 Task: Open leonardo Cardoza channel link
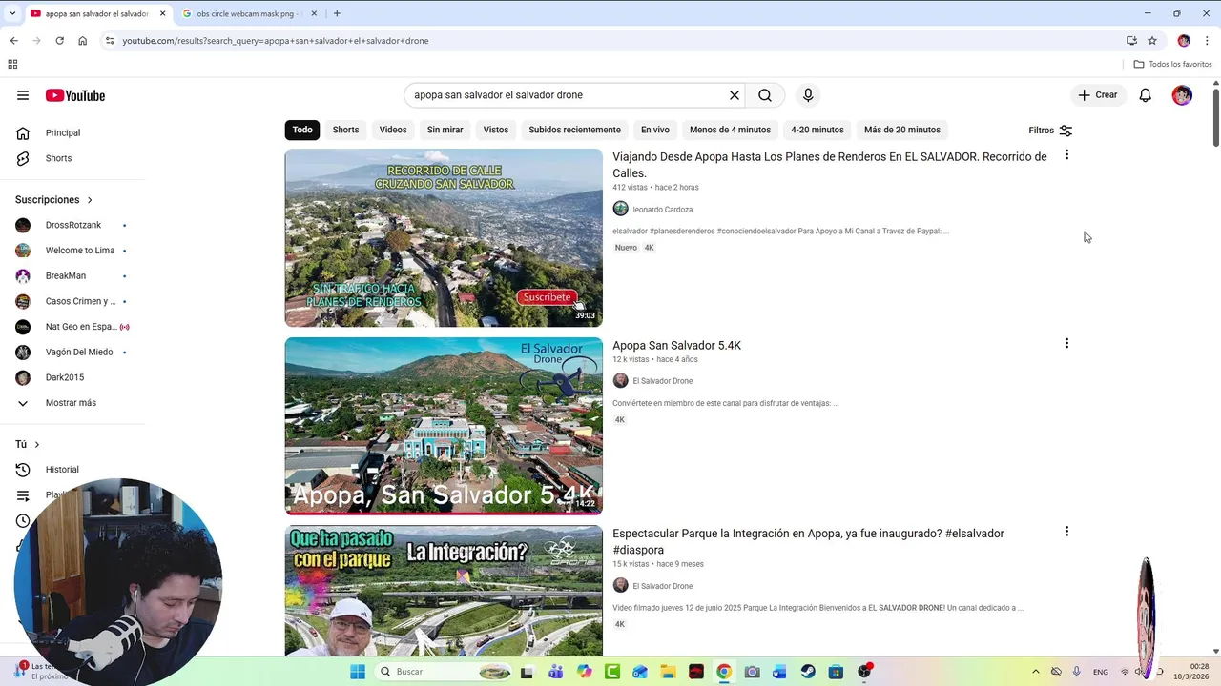tap(662, 210)
